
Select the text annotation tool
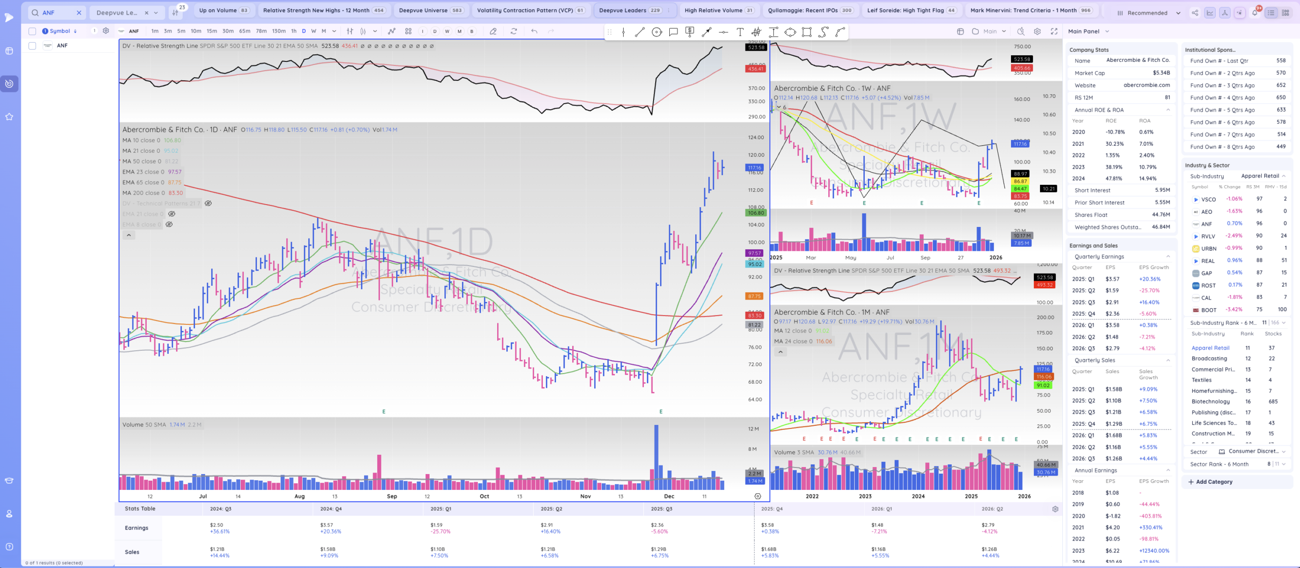(x=740, y=32)
